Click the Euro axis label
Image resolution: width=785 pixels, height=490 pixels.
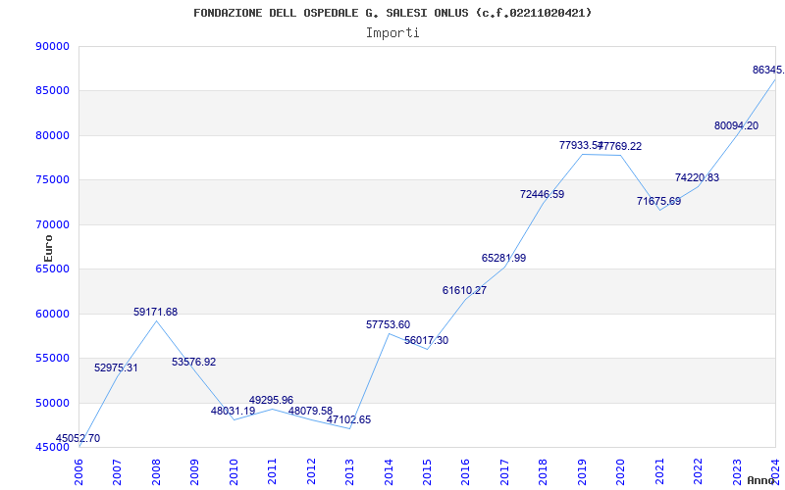pyautogui.click(x=48, y=248)
